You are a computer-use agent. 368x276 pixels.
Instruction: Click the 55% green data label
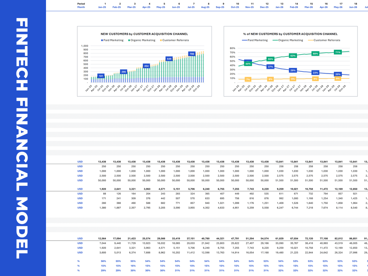click(270, 59)
